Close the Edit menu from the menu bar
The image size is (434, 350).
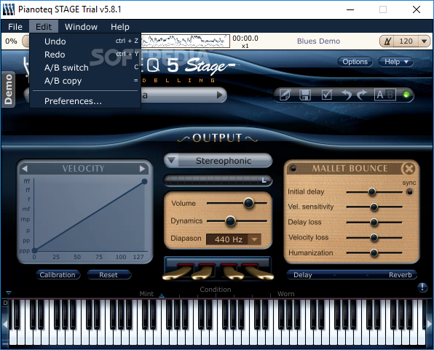[x=44, y=27]
